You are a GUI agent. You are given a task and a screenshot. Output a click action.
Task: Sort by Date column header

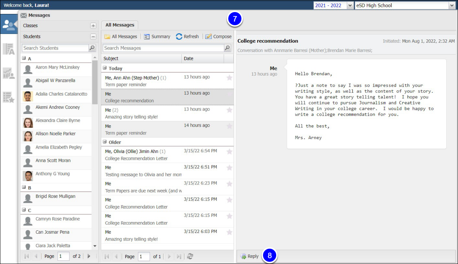click(203, 58)
